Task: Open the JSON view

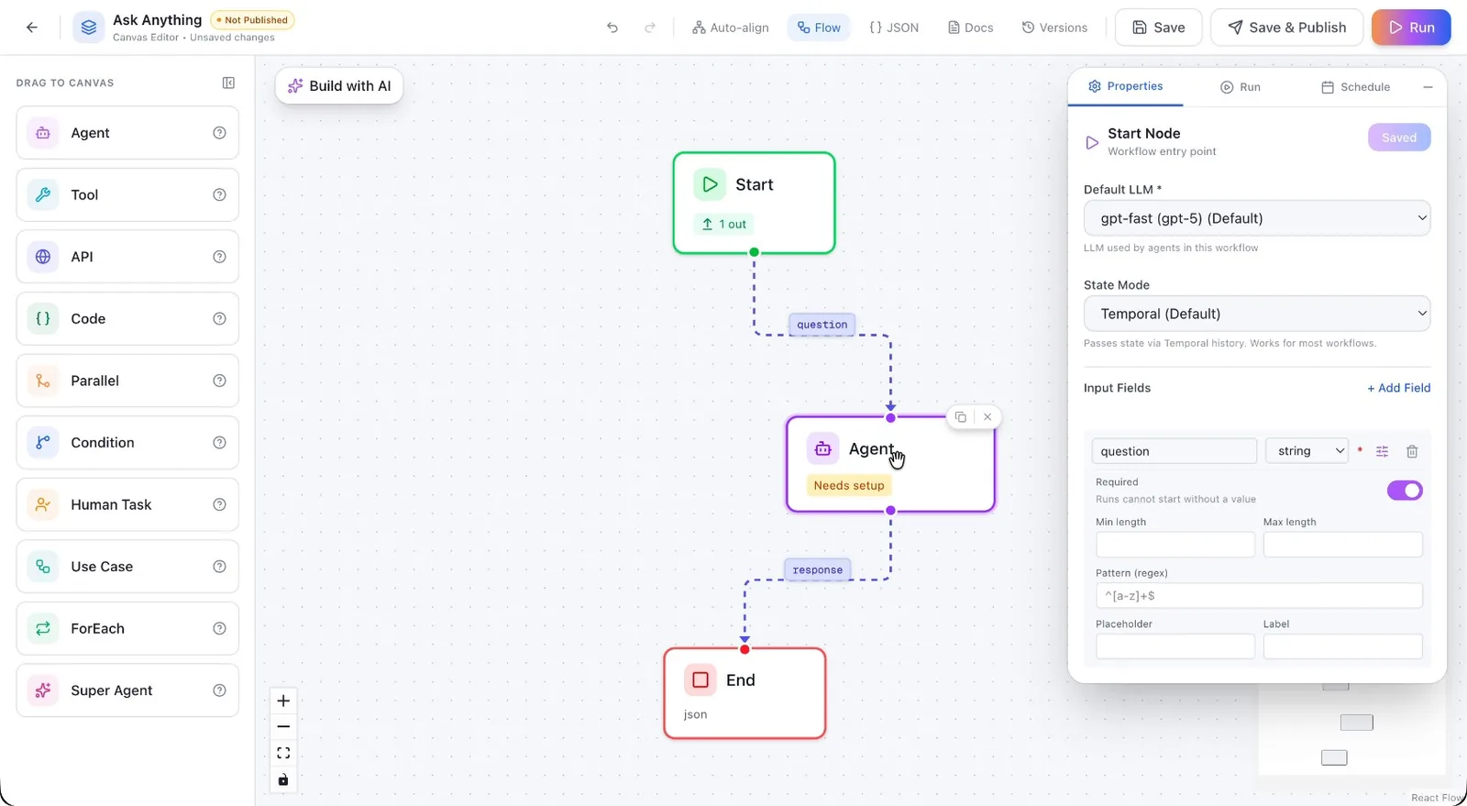Action: click(x=894, y=28)
